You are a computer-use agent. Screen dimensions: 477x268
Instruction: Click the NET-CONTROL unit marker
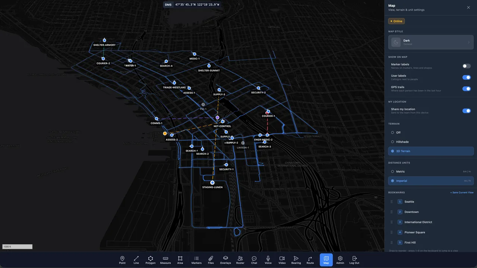click(x=222, y=121)
